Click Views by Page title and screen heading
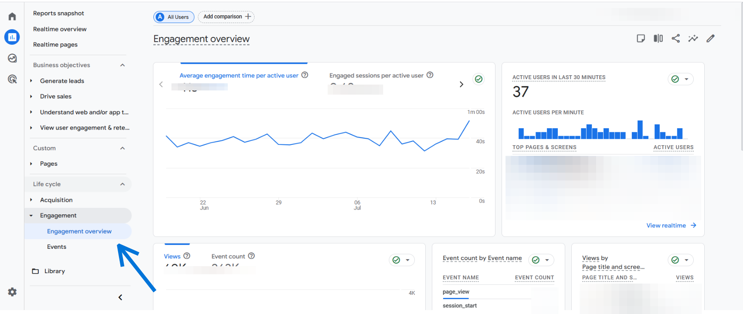 [613, 263]
